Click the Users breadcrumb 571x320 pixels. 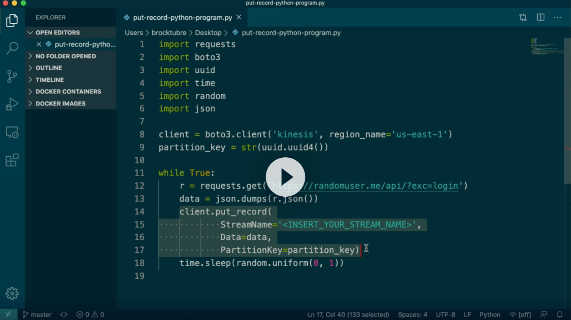pos(134,33)
